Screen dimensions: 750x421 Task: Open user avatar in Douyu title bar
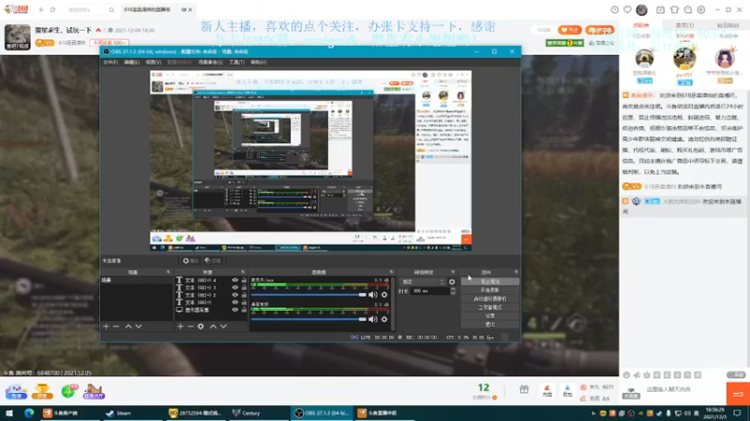(x=641, y=9)
